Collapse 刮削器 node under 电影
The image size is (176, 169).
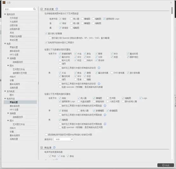pyautogui.click(x=8, y=58)
